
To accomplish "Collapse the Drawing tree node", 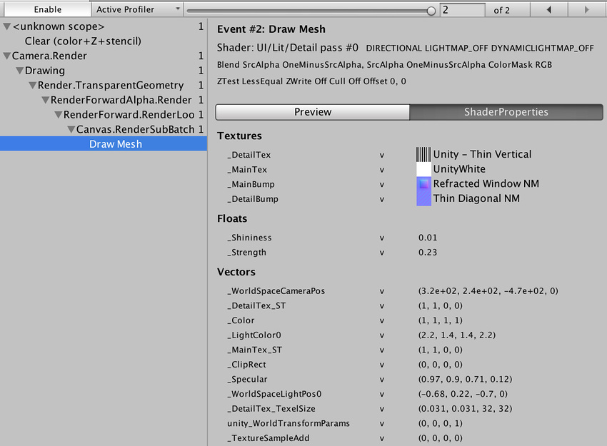I will pos(19,70).
